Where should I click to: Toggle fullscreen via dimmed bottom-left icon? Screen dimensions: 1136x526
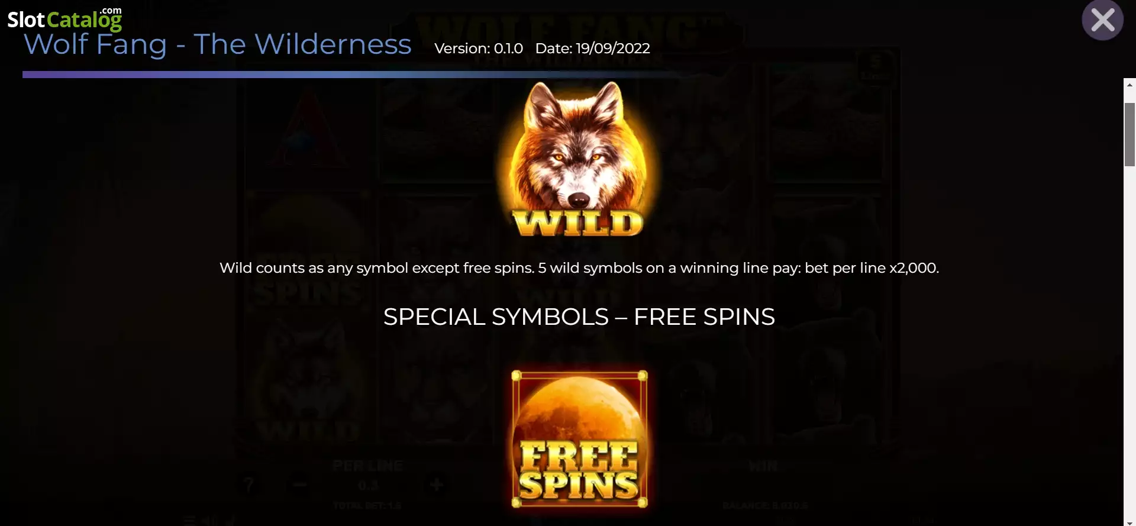tap(231, 521)
